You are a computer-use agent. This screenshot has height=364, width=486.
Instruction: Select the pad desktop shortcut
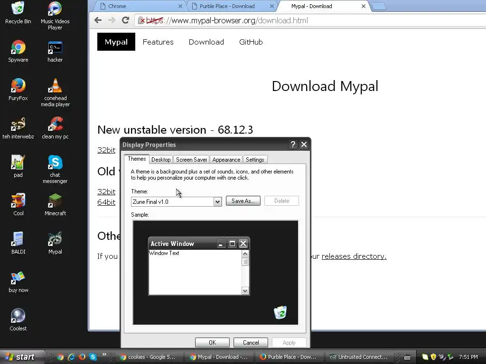click(x=18, y=166)
